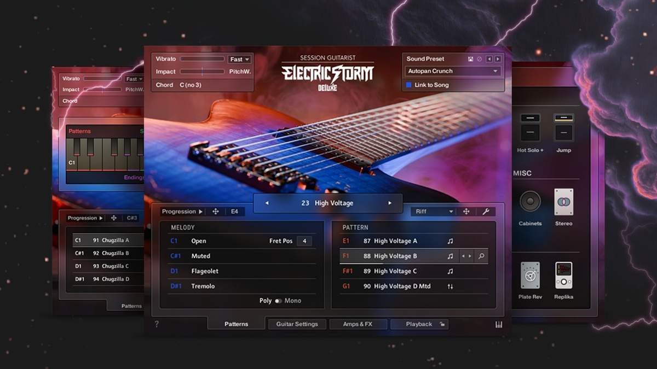
Task: Go to next song after High Voltage
Action: [390, 203]
